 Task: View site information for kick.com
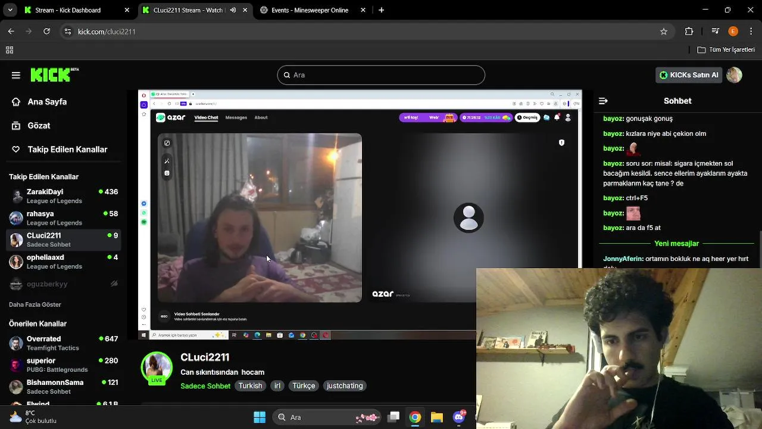tap(68, 32)
